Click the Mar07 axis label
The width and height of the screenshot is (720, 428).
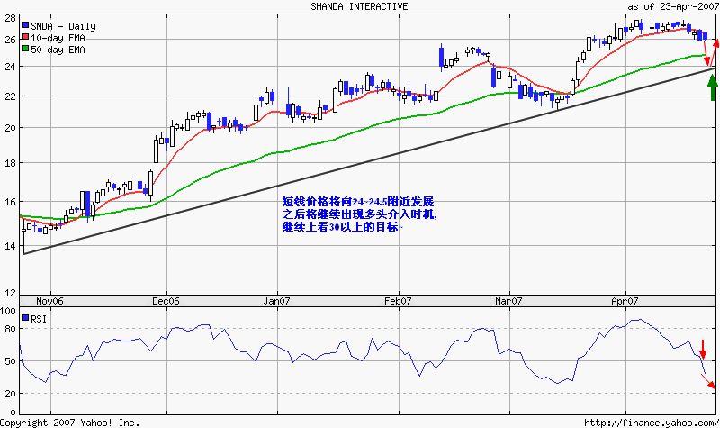point(508,301)
